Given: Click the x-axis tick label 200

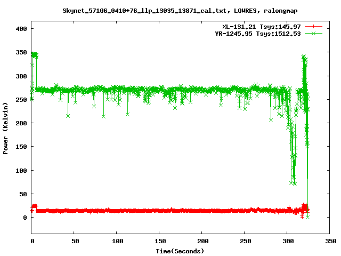Looking at the screenshot, I should [x=203, y=241].
